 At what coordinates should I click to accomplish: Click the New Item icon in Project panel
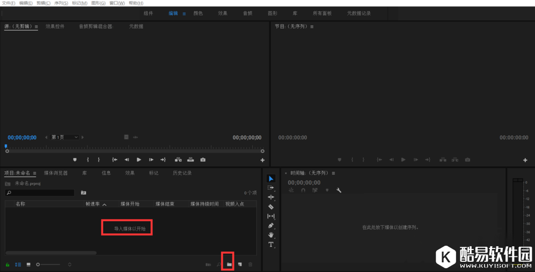pos(240,264)
